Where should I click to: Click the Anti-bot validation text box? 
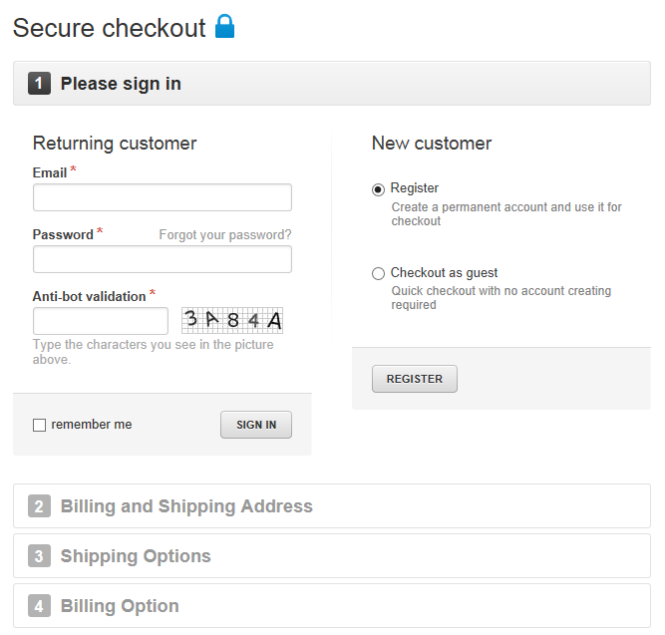click(101, 321)
